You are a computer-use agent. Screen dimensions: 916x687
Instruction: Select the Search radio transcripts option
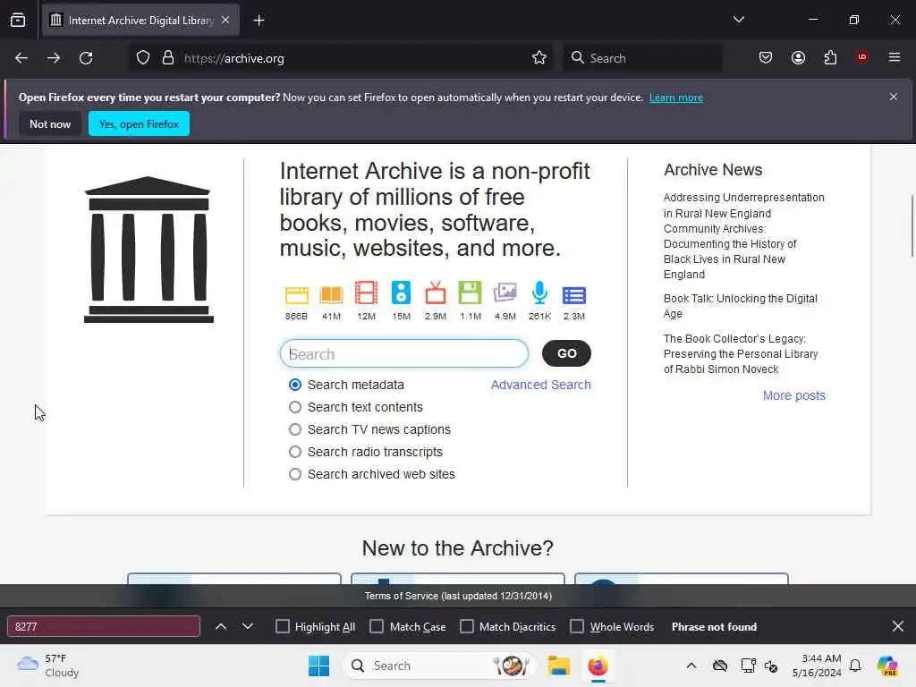click(295, 452)
